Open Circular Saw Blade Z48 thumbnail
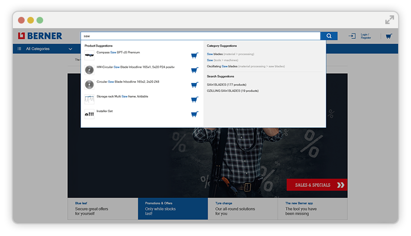This screenshot has height=236, width=411. (89, 84)
